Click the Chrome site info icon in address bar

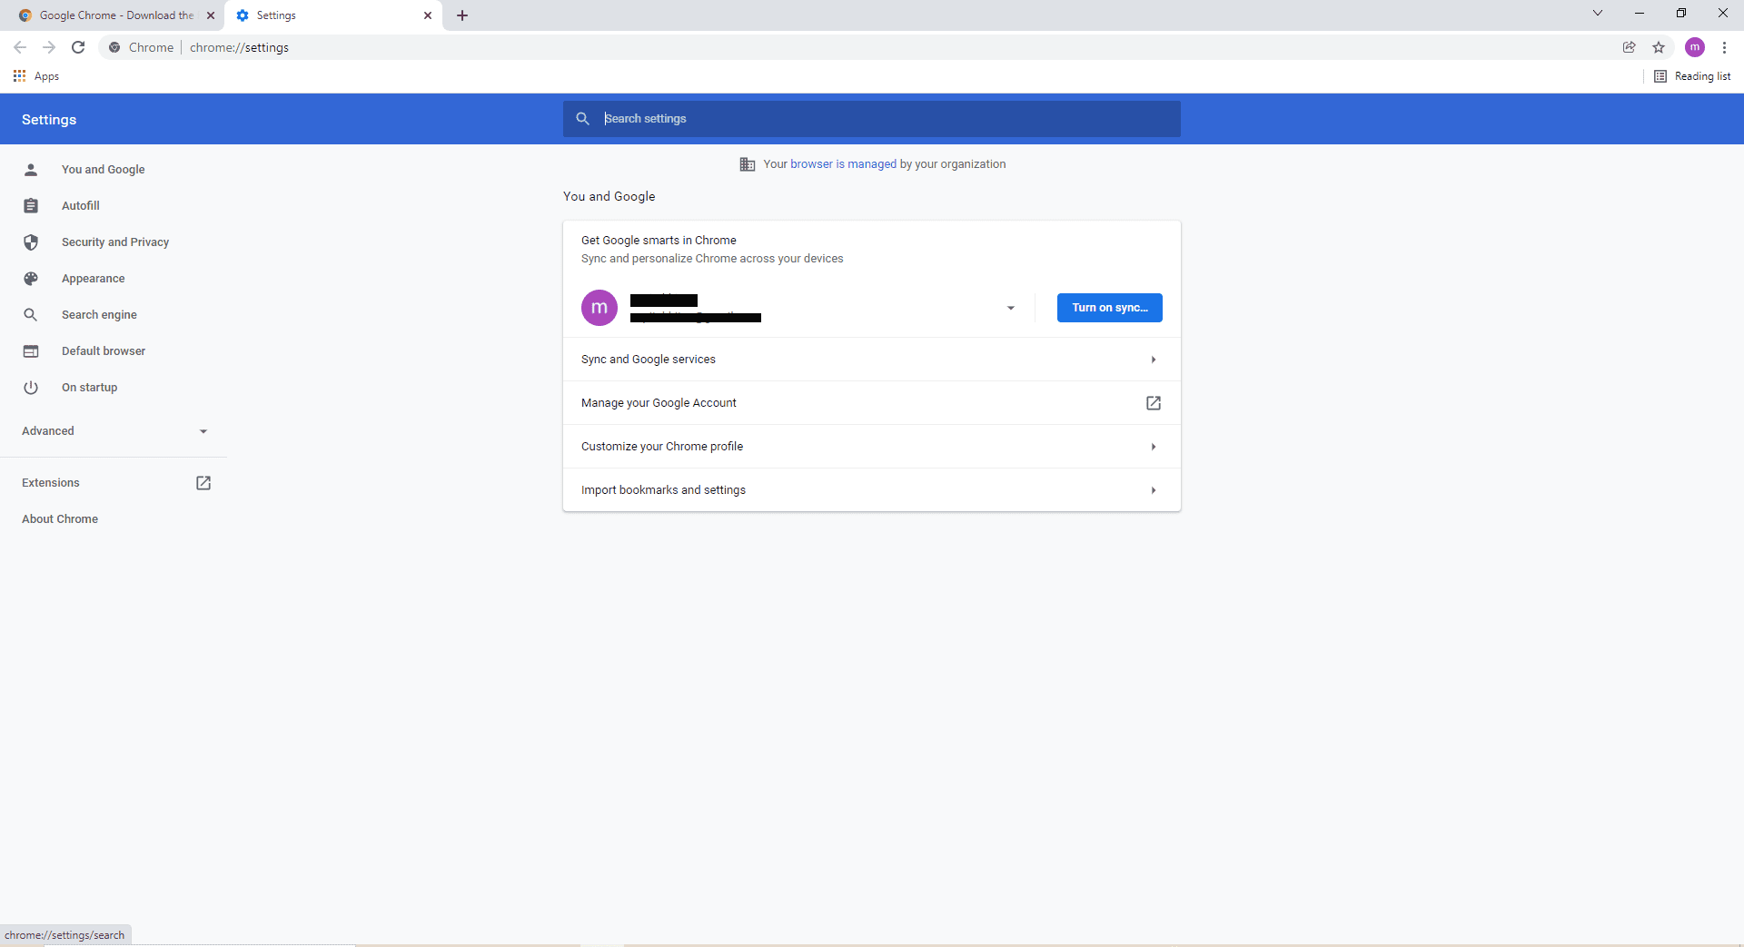tap(114, 47)
